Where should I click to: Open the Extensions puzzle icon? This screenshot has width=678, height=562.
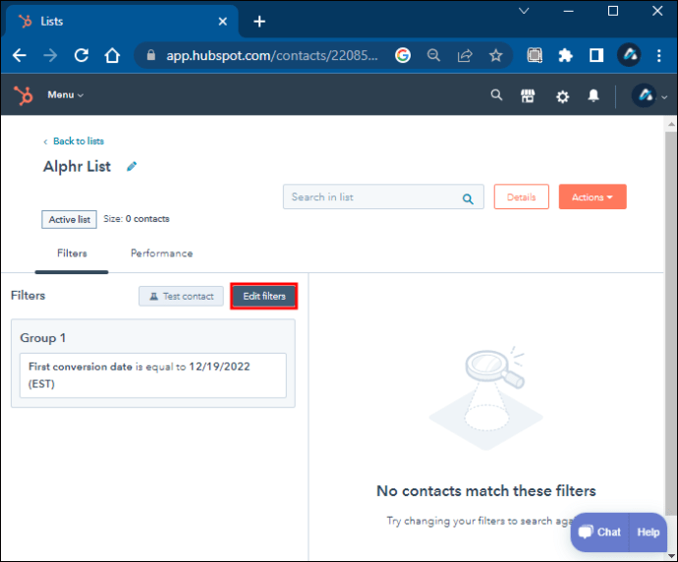(x=565, y=55)
